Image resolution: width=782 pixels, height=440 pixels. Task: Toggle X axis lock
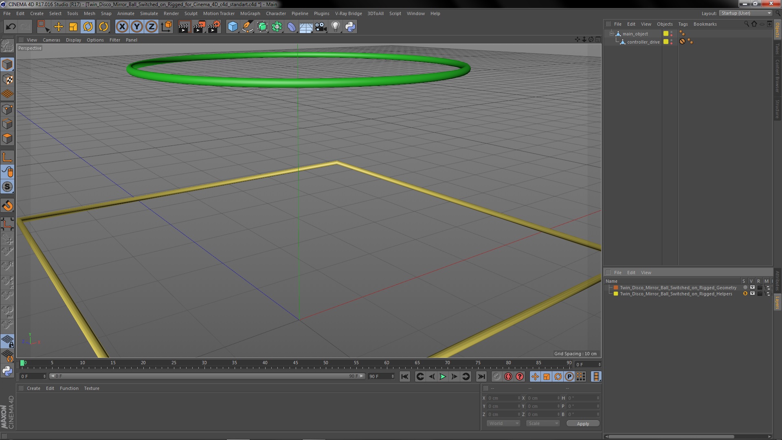point(122,27)
